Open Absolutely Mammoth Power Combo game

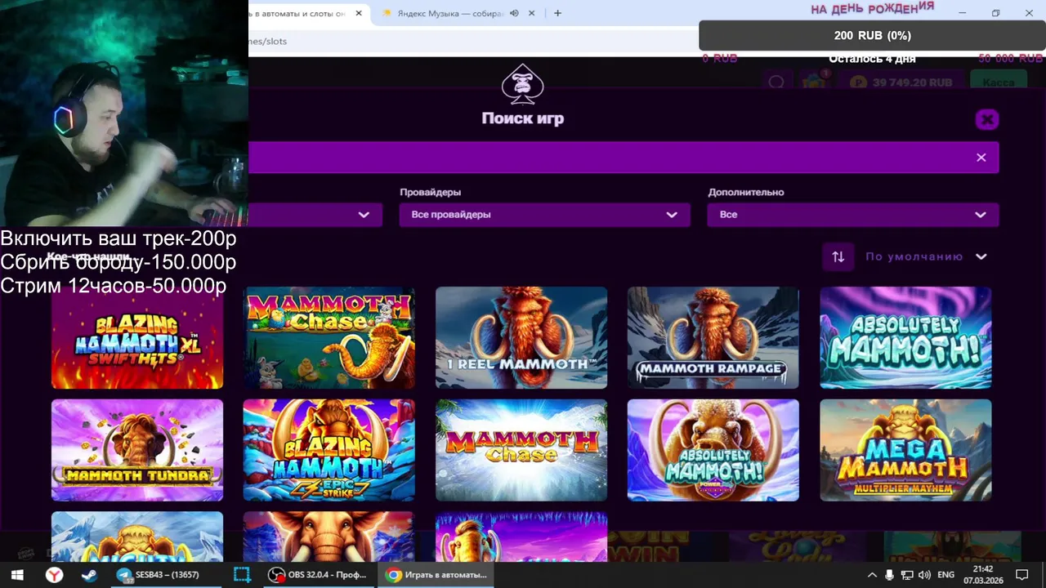(x=713, y=450)
